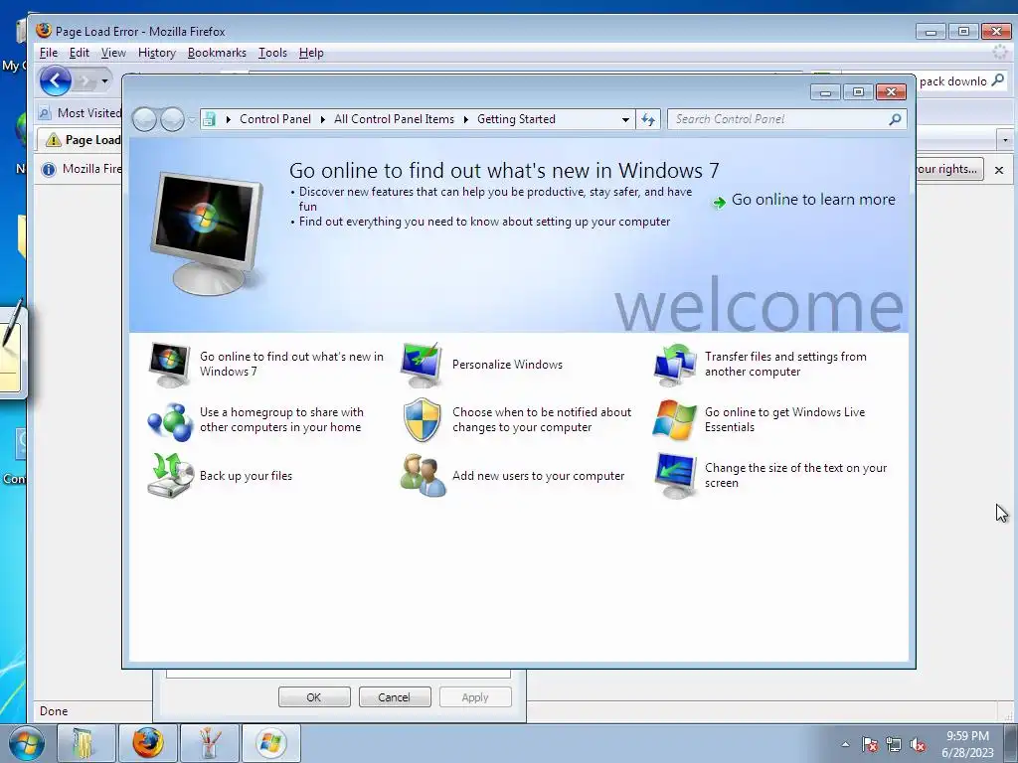Open the Firefox File menu
This screenshot has height=763, width=1018.
pos(49,53)
